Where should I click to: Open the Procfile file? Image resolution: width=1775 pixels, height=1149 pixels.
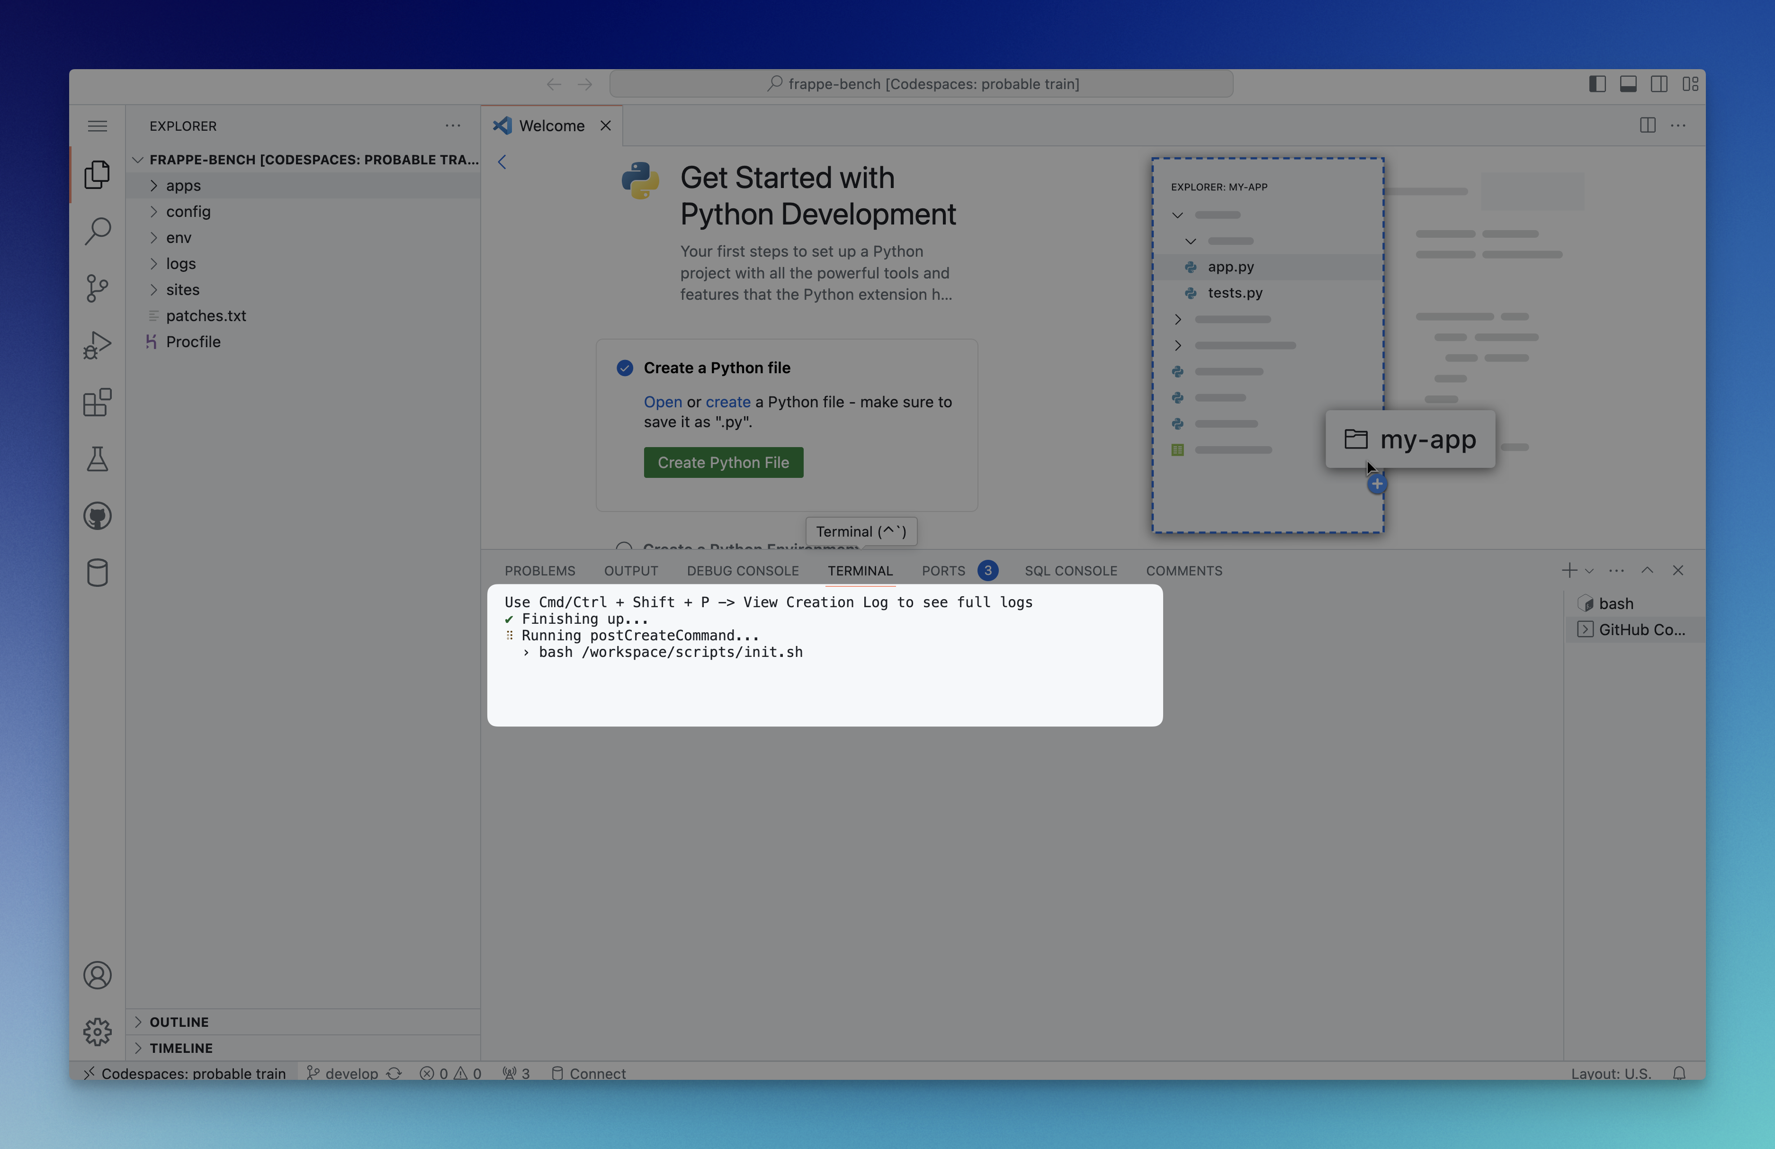pyautogui.click(x=303, y=341)
